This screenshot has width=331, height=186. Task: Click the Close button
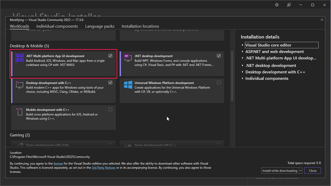(313, 171)
